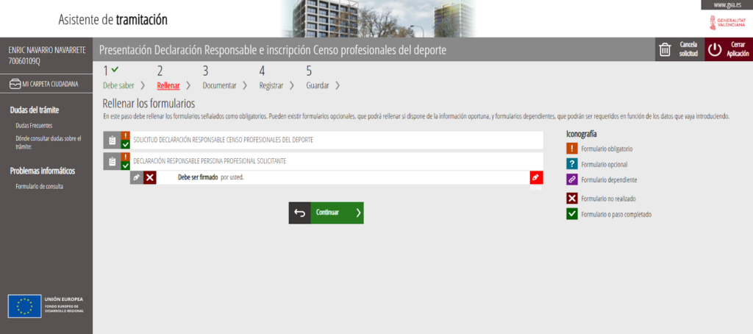The height and width of the screenshot is (334, 753).
Task: Click the trash icon to cancel the solicitud
Action: [665, 49]
